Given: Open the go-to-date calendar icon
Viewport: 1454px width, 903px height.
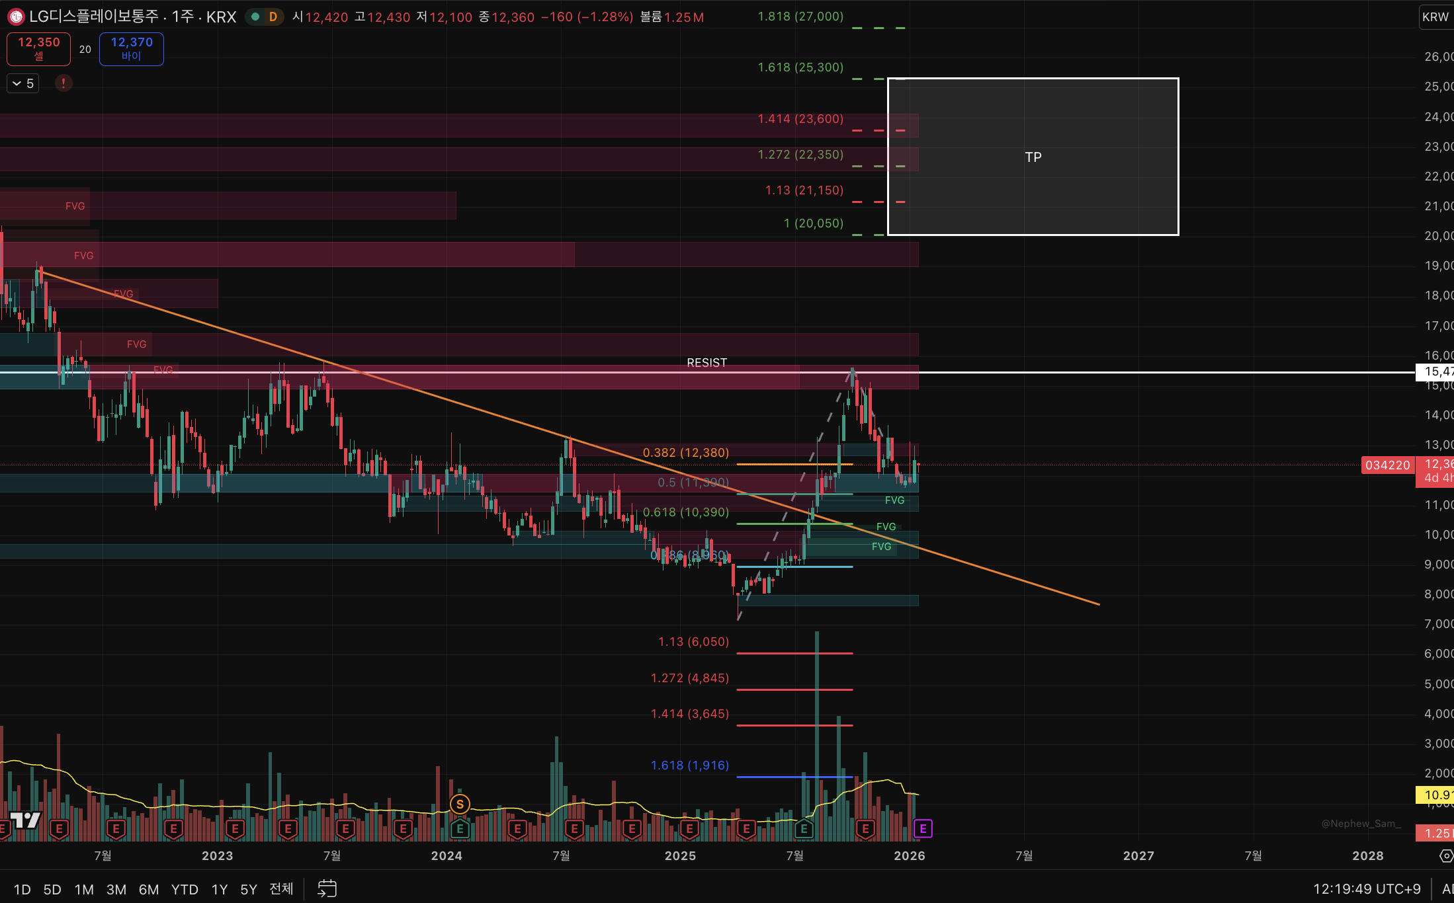Looking at the screenshot, I should (x=327, y=888).
